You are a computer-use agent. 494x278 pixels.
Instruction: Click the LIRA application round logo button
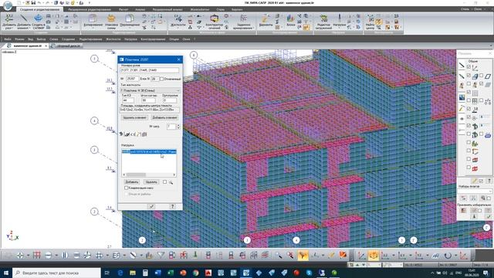pos(8,5)
